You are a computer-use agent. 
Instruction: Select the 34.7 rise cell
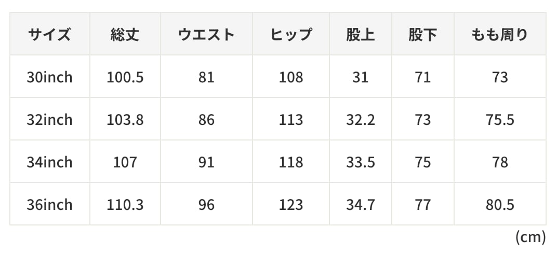361,205
